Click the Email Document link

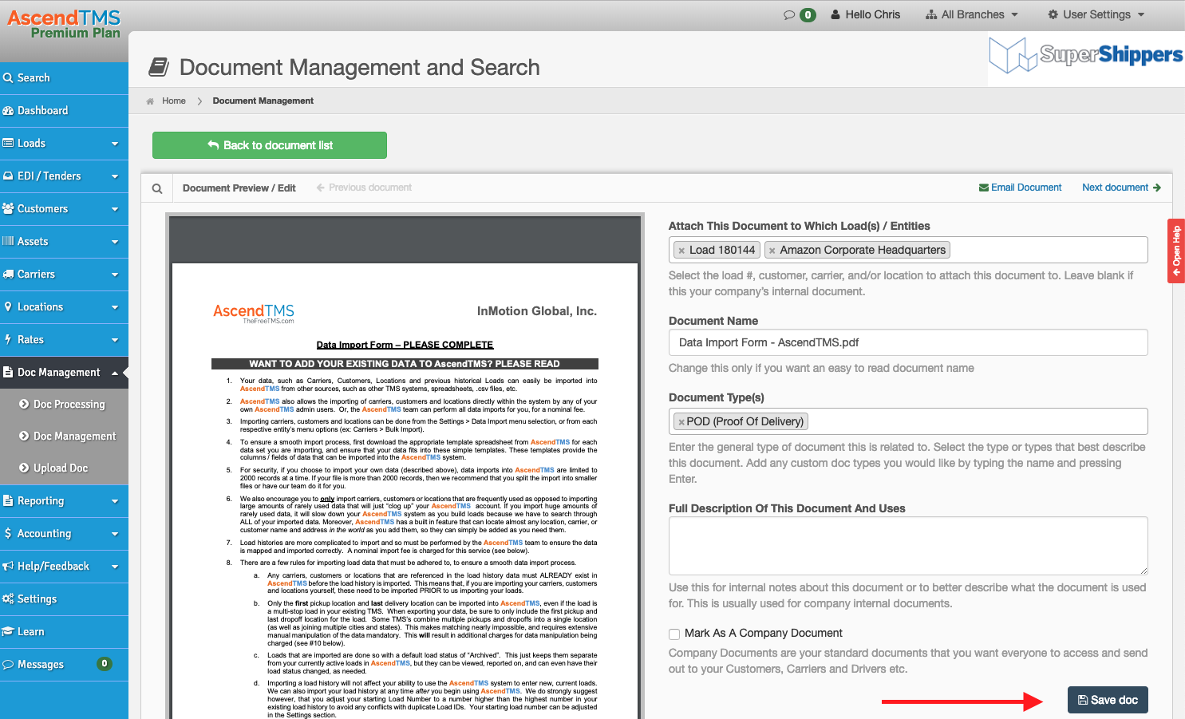click(1021, 188)
